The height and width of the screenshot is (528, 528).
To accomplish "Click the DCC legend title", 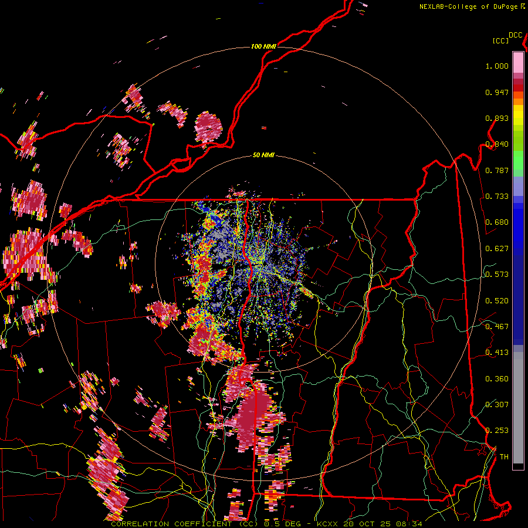I will click(515, 35).
